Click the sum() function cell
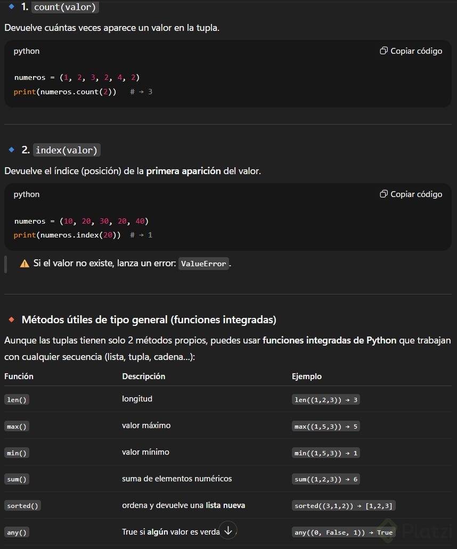The image size is (457, 549). (17, 479)
